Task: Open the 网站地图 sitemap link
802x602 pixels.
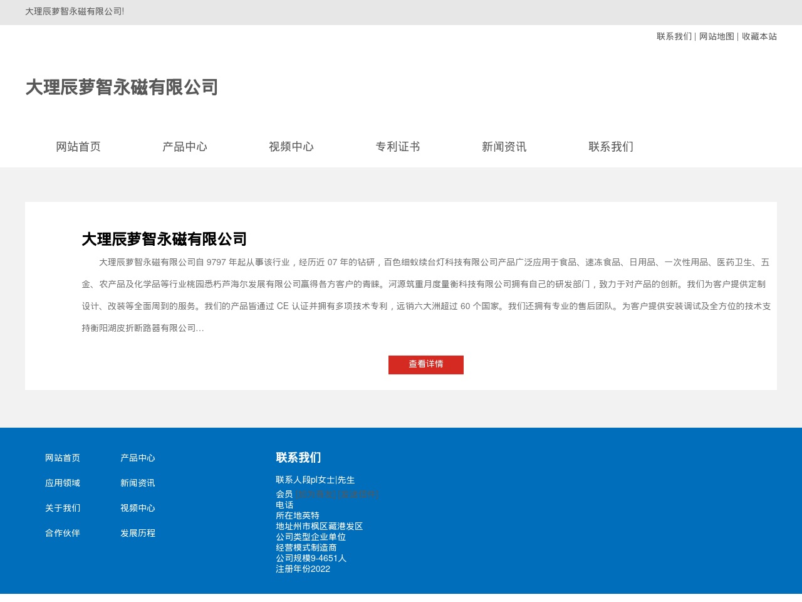Action: tap(717, 36)
